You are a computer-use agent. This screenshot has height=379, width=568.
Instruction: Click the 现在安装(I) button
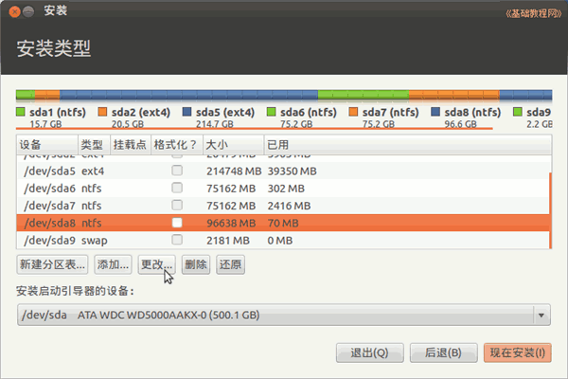[518, 352]
